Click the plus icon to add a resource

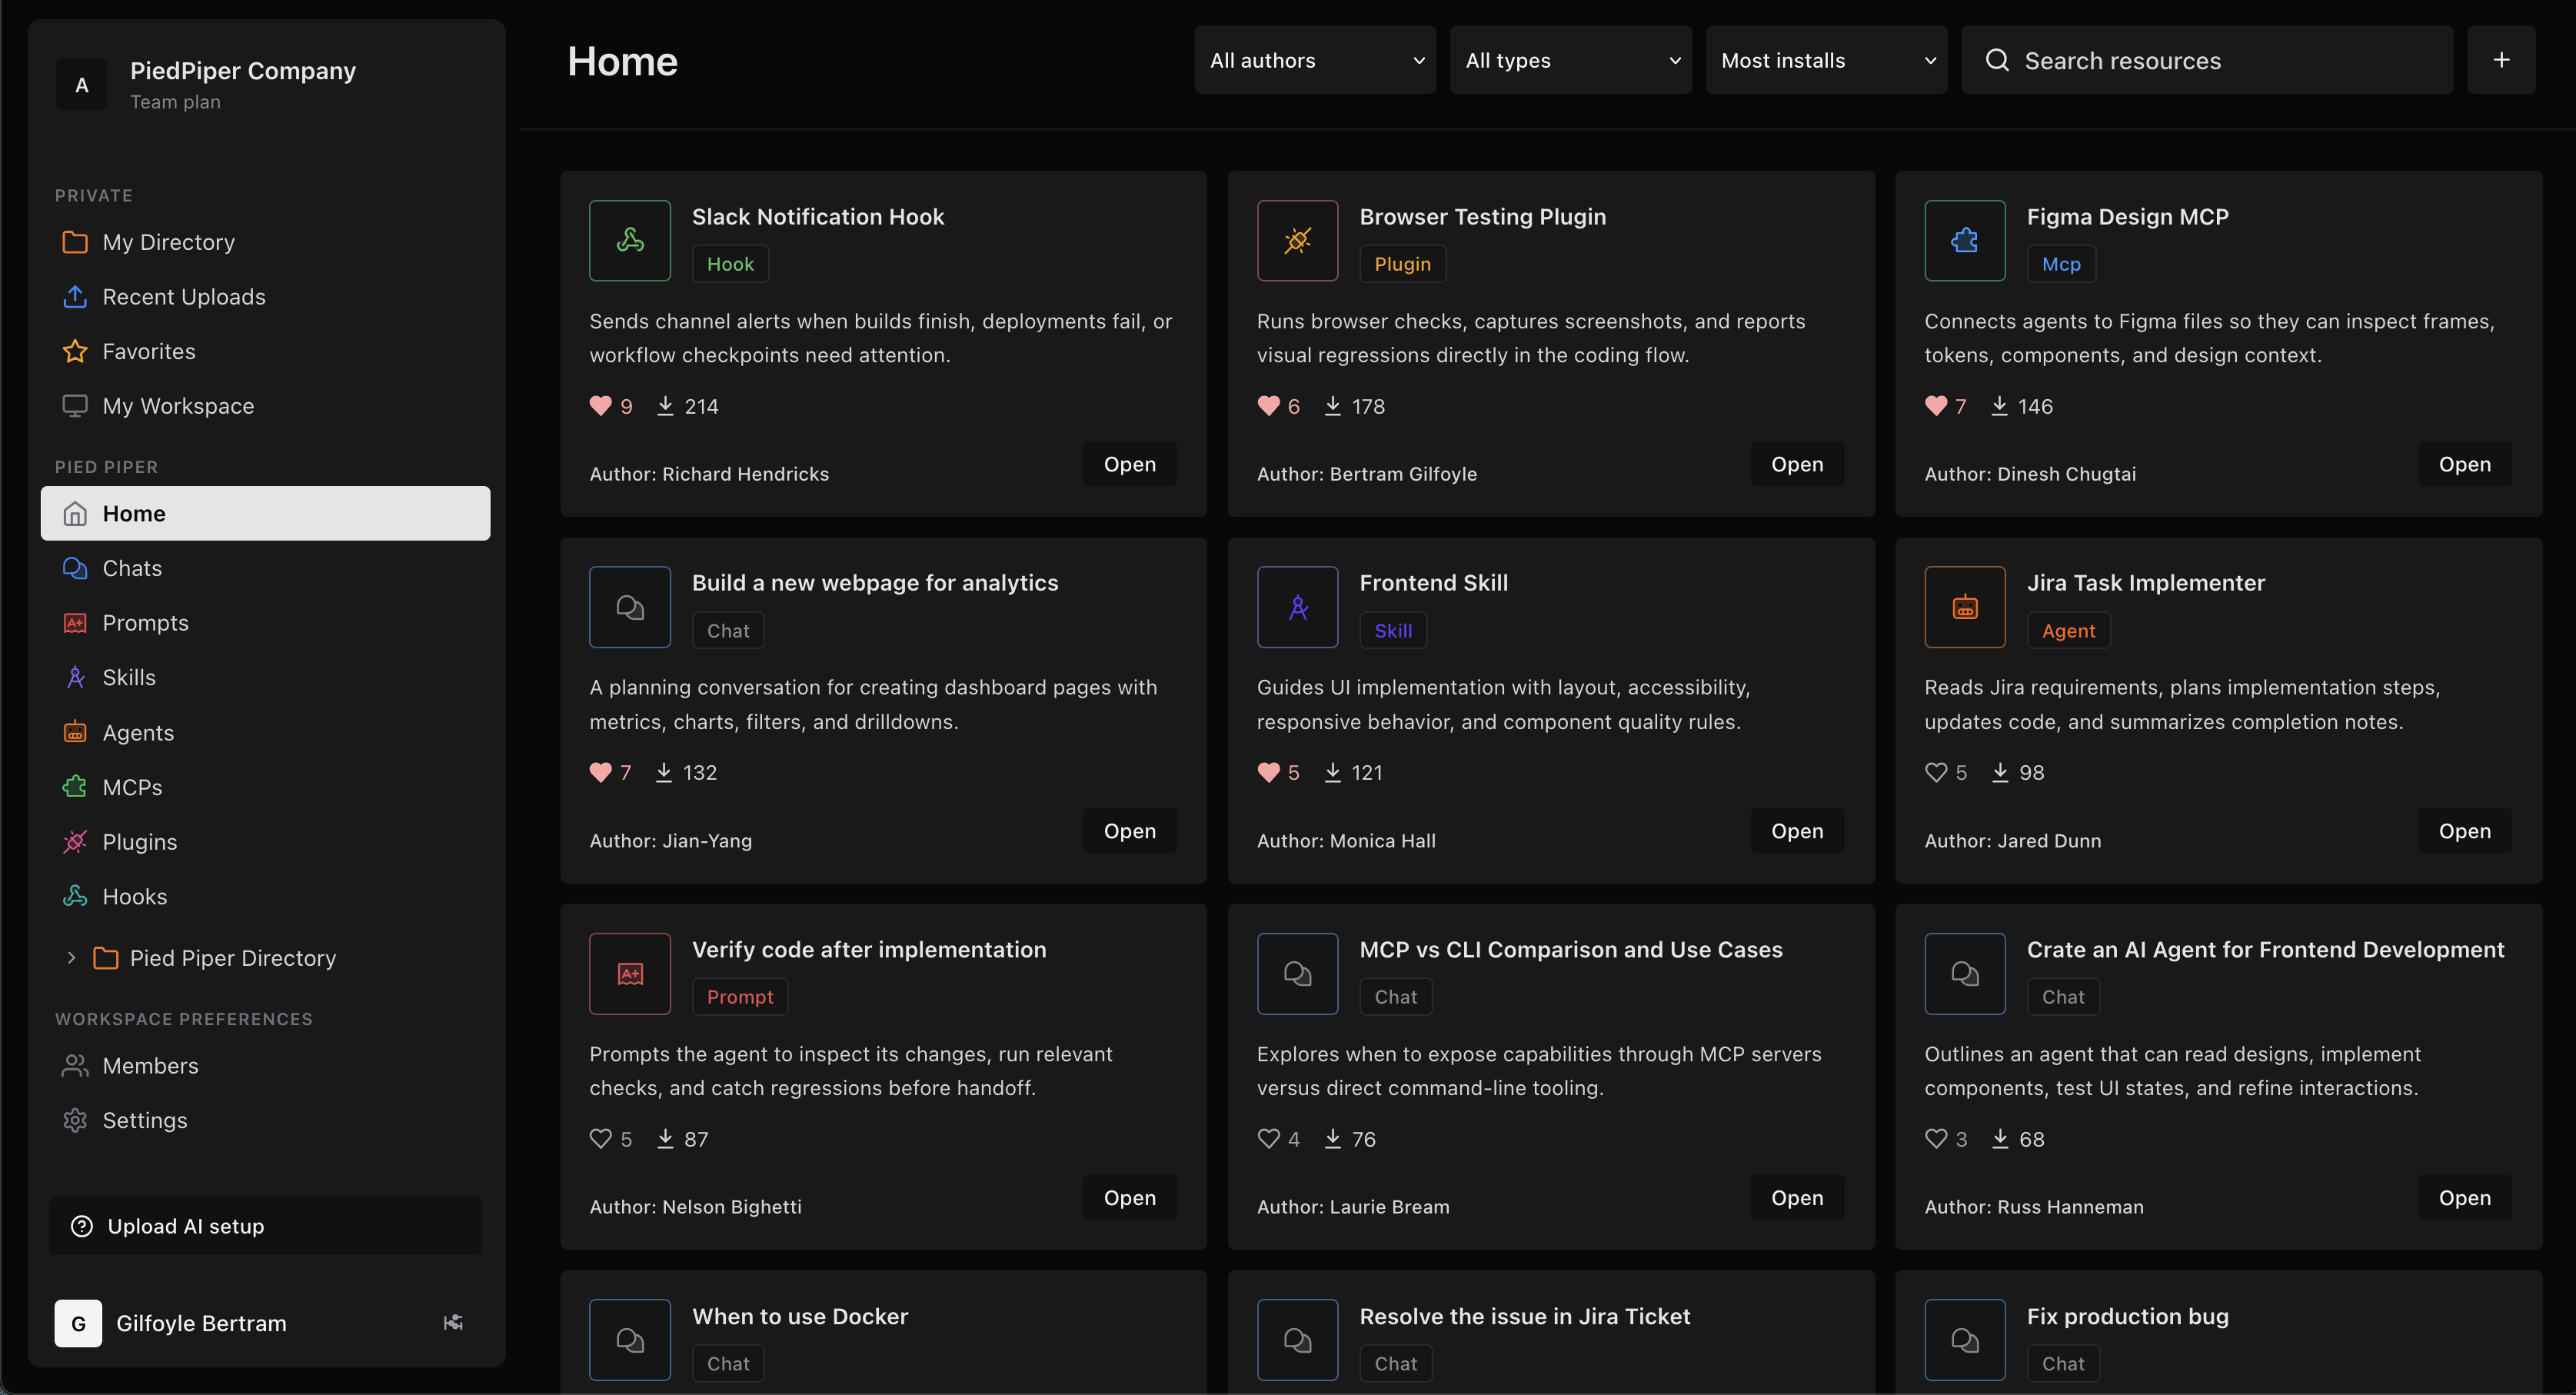[2501, 60]
